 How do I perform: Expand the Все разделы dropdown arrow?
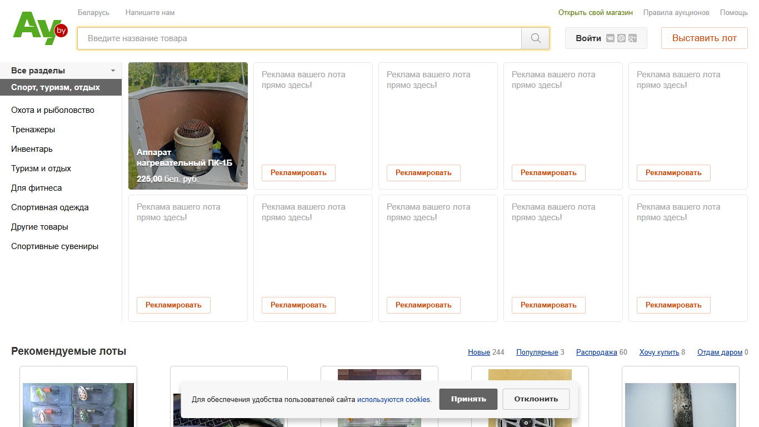pos(113,71)
